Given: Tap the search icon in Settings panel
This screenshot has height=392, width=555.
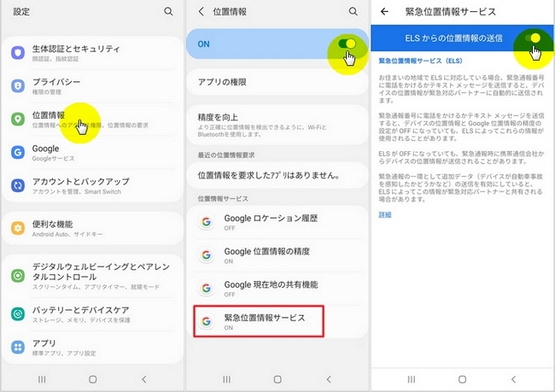Looking at the screenshot, I should (168, 11).
